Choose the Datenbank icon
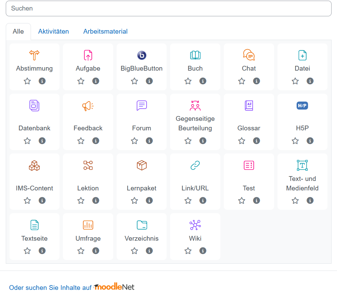The image size is (337, 297). pyautogui.click(x=34, y=106)
